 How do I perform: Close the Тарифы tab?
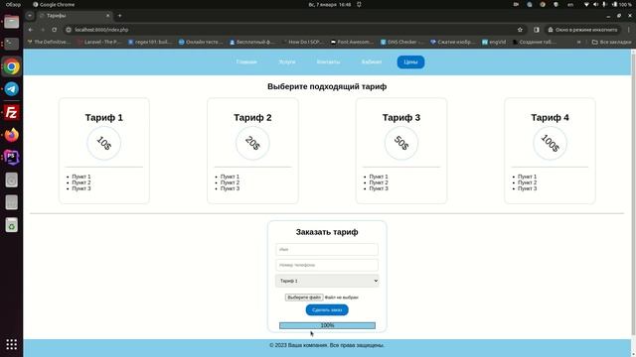(108, 16)
